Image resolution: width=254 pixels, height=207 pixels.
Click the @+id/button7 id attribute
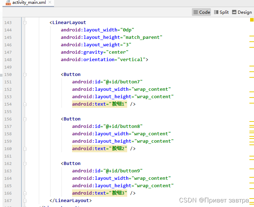pyautogui.click(x=107, y=82)
